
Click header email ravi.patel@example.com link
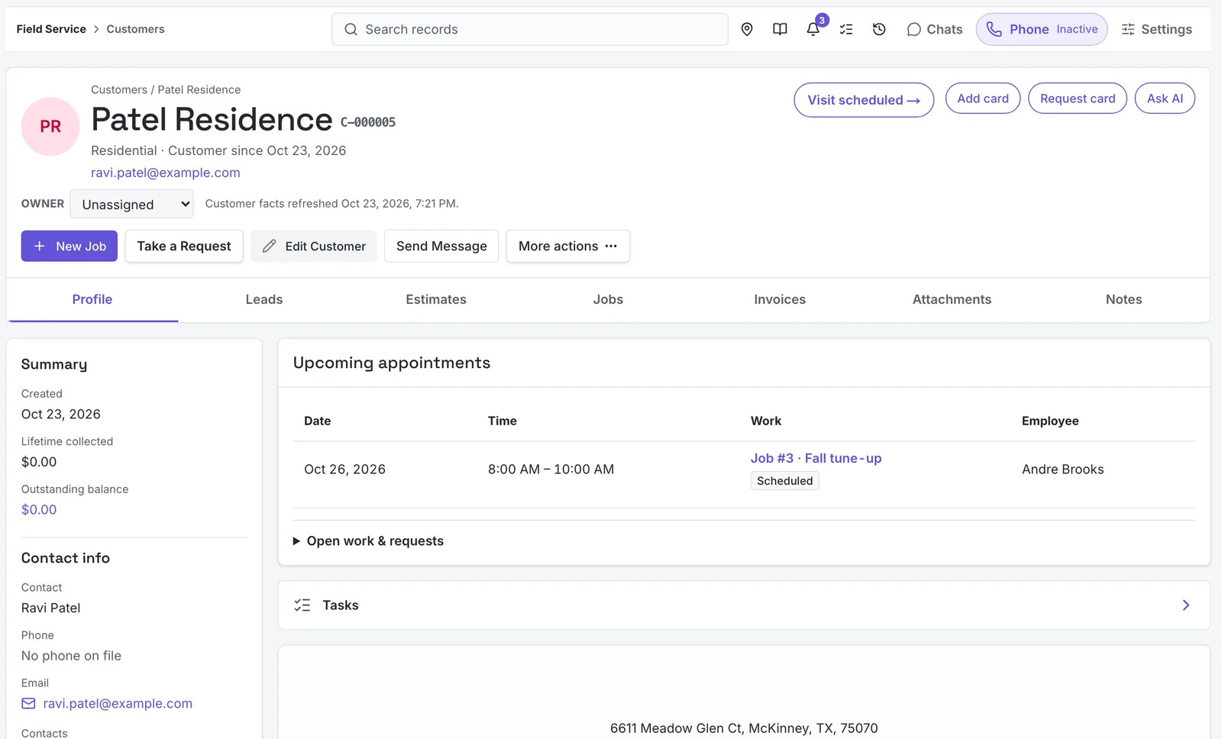(x=166, y=173)
